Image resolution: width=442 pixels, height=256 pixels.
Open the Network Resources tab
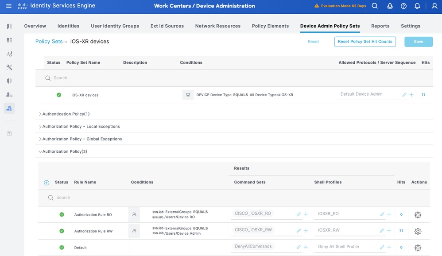click(217, 26)
